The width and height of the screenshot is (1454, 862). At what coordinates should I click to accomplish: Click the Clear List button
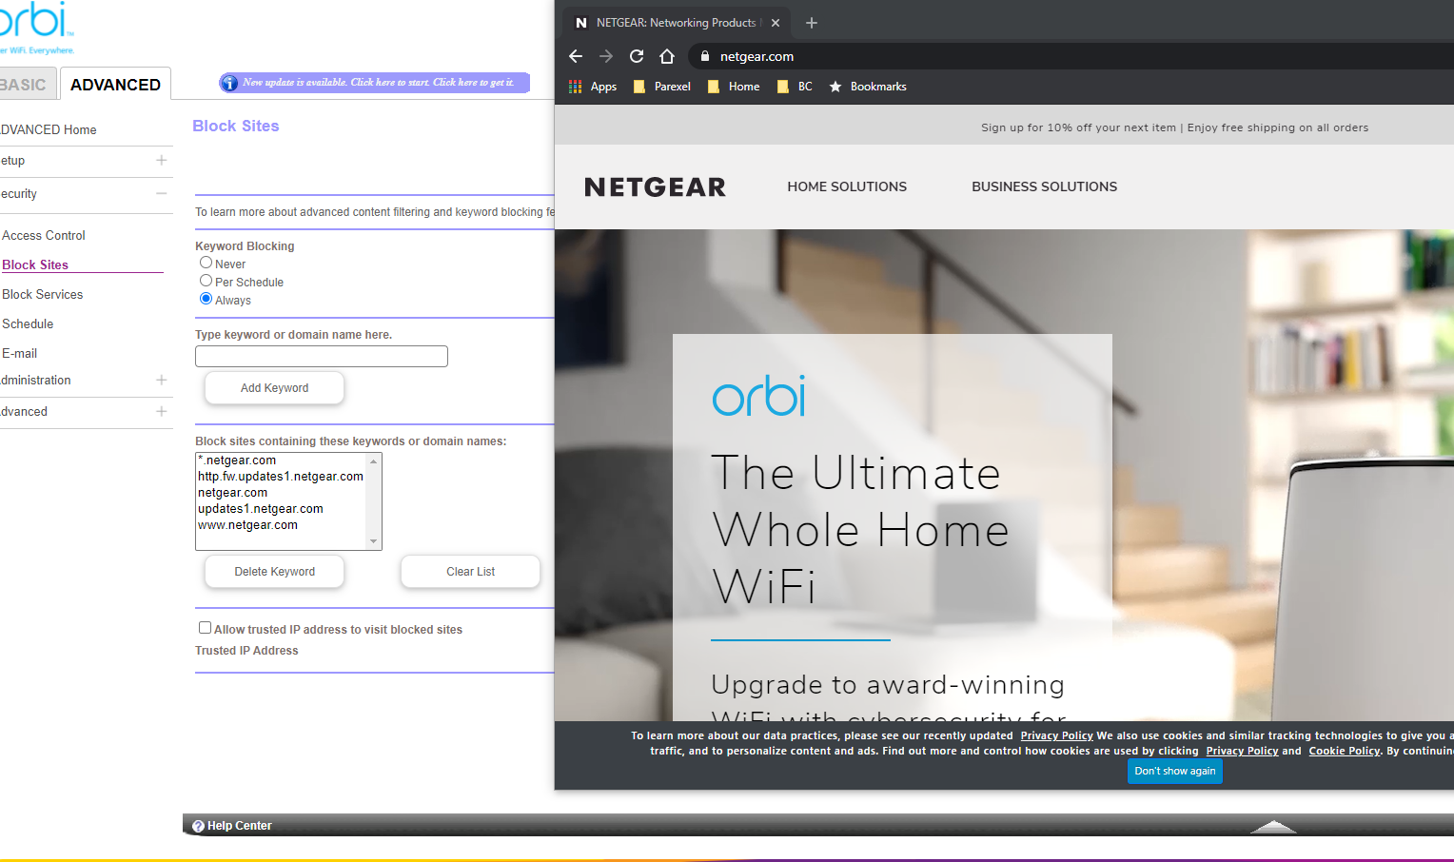tap(470, 572)
